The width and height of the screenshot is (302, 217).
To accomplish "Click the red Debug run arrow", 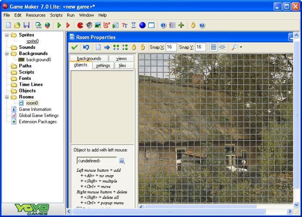I will pyautogui.click(x=68, y=25).
